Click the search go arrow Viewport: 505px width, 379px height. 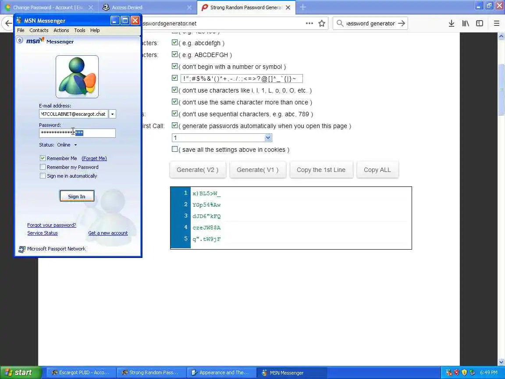click(x=401, y=23)
